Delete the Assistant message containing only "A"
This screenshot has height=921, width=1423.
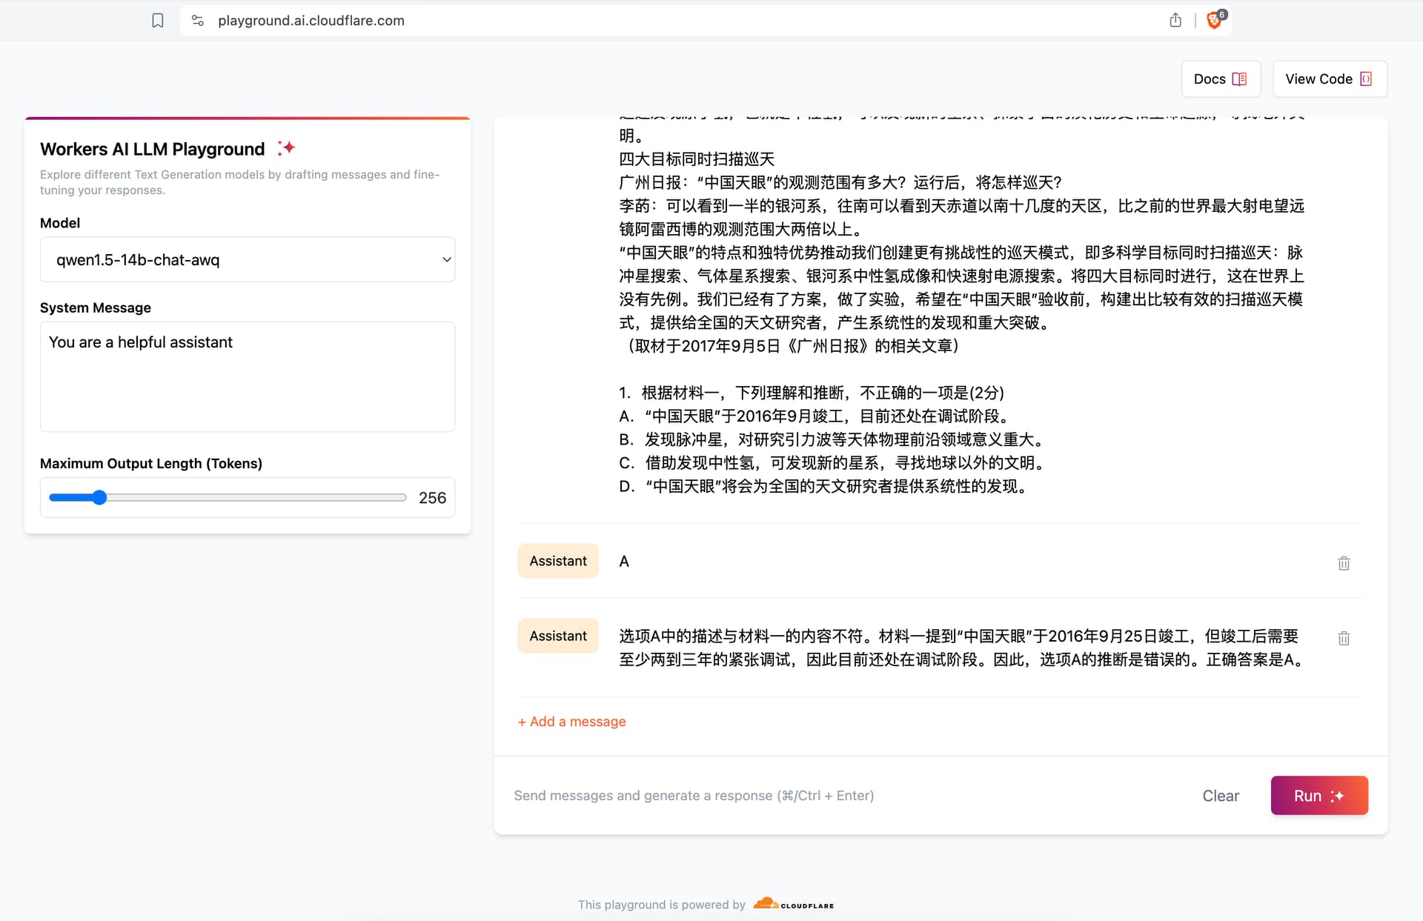pyautogui.click(x=1344, y=563)
